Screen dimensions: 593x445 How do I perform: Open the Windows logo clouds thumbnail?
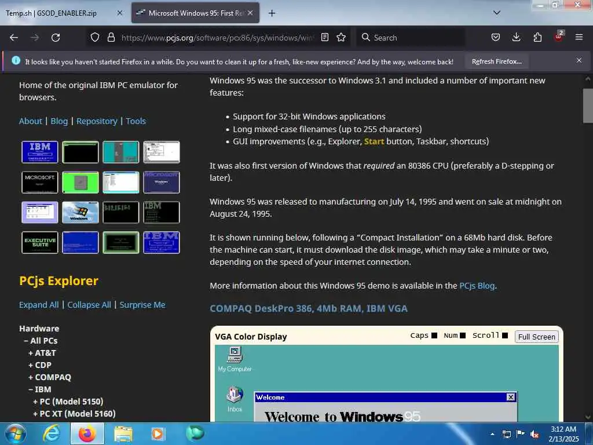[x=80, y=212]
